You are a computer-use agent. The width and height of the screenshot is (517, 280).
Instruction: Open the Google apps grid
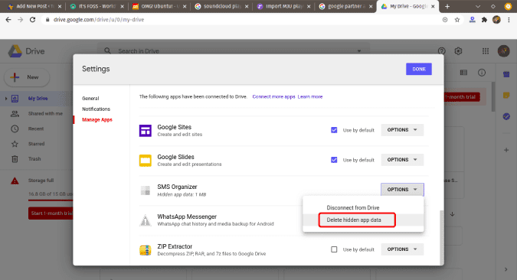pos(486,51)
